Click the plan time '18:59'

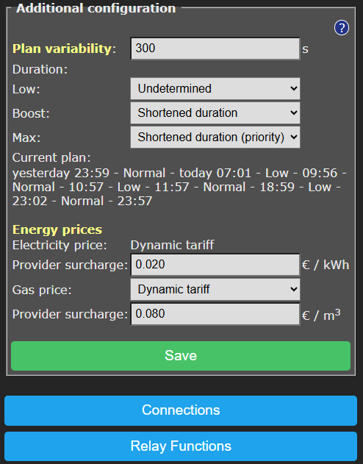click(277, 187)
